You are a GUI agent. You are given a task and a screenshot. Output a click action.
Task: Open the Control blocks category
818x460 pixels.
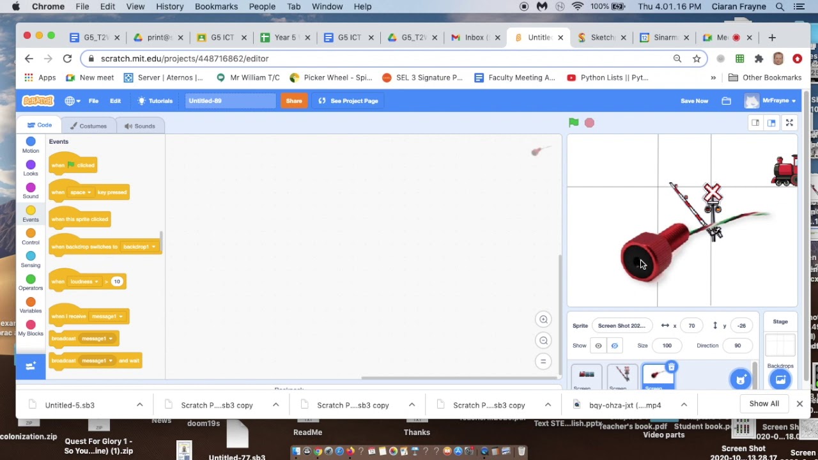click(31, 237)
